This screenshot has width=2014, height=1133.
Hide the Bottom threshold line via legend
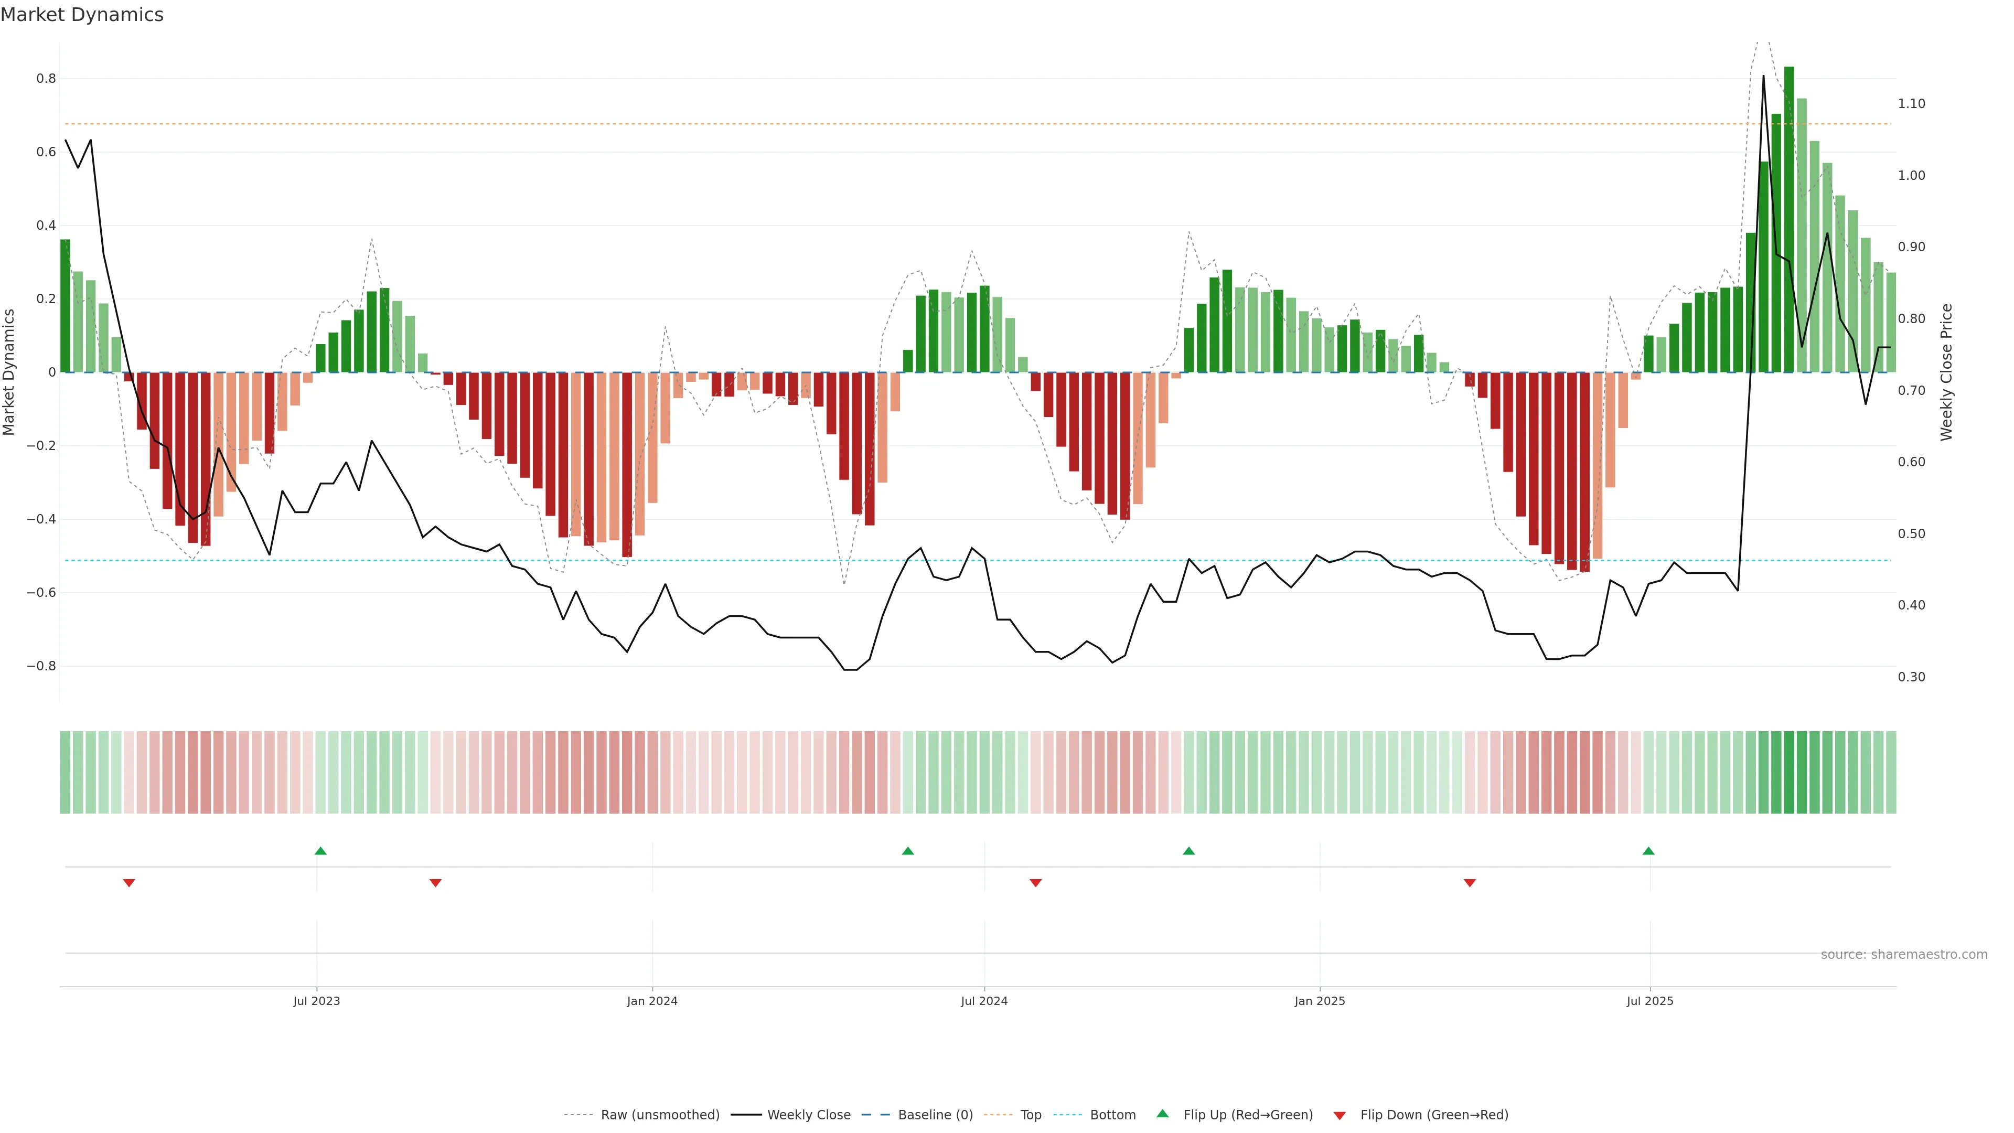[x=1112, y=1115]
